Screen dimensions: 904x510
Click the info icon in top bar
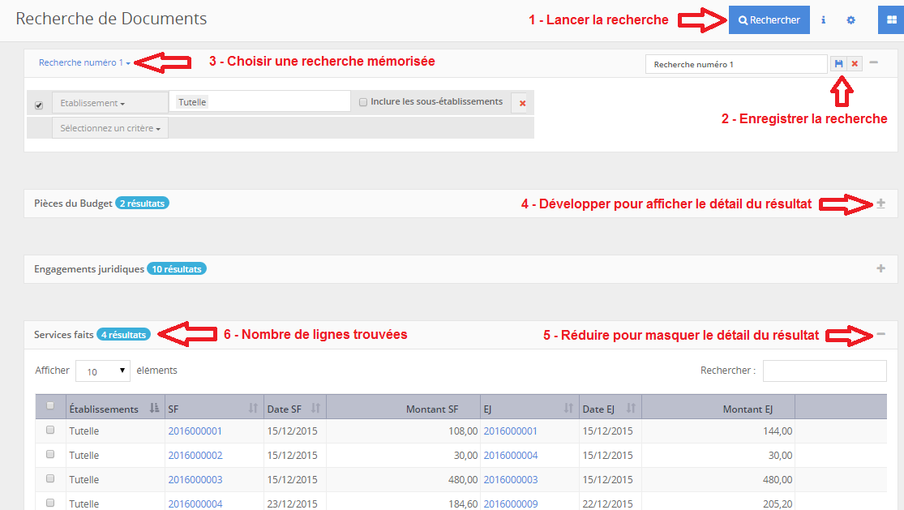[824, 19]
